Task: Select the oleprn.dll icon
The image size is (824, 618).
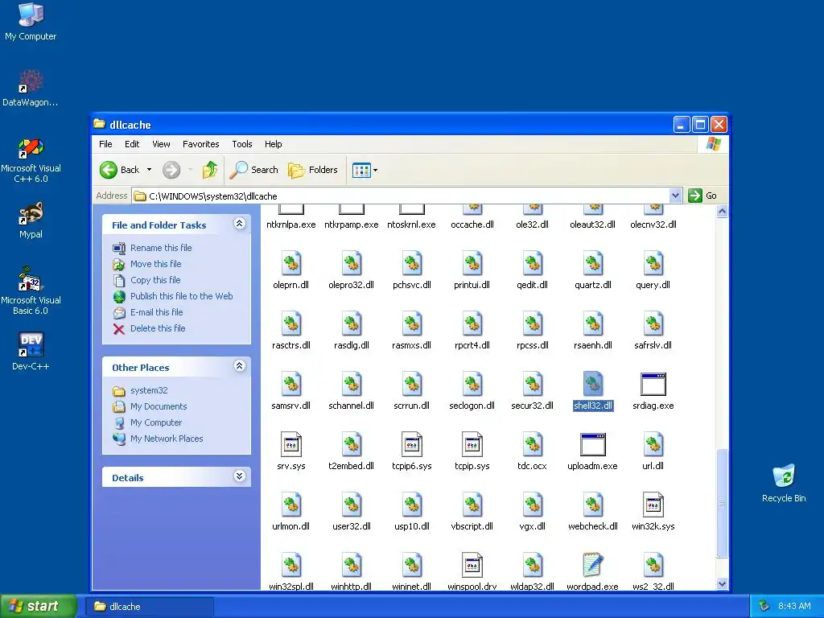Action: click(x=291, y=263)
